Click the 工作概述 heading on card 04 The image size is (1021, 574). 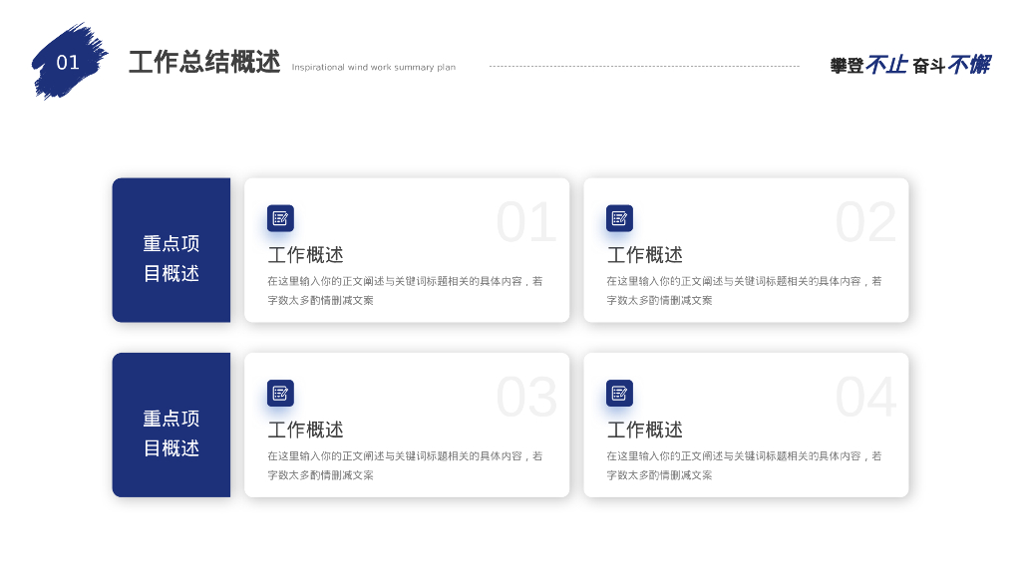click(644, 430)
